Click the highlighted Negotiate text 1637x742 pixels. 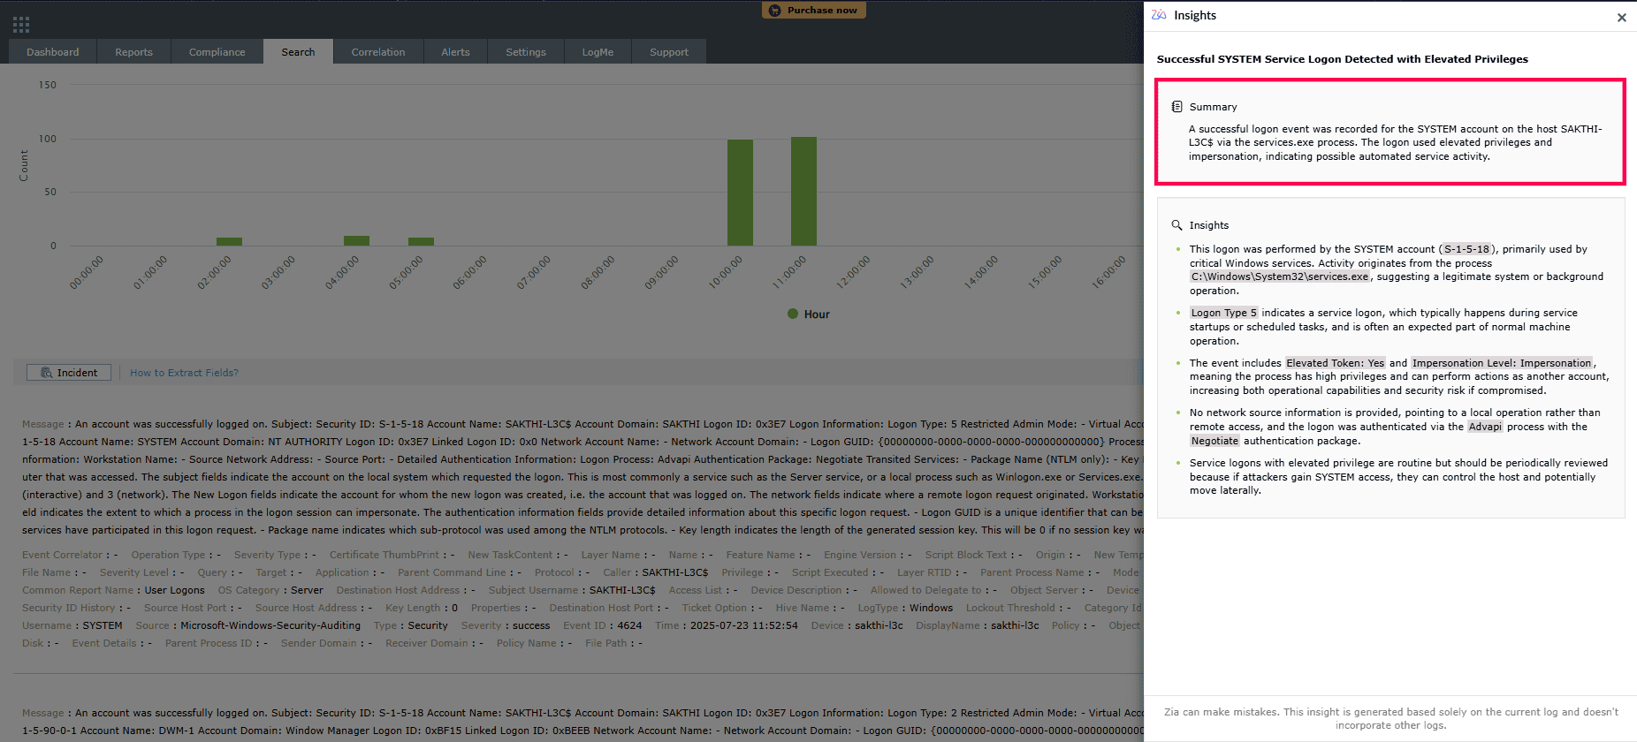click(1214, 441)
